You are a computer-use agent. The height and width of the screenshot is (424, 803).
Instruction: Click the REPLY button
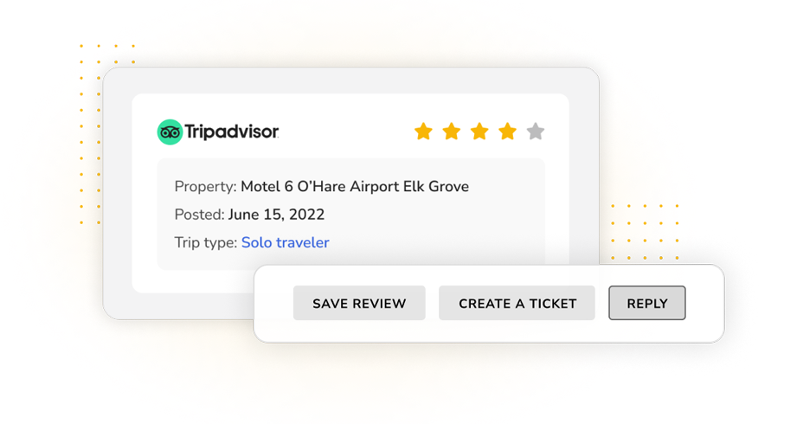(x=647, y=303)
